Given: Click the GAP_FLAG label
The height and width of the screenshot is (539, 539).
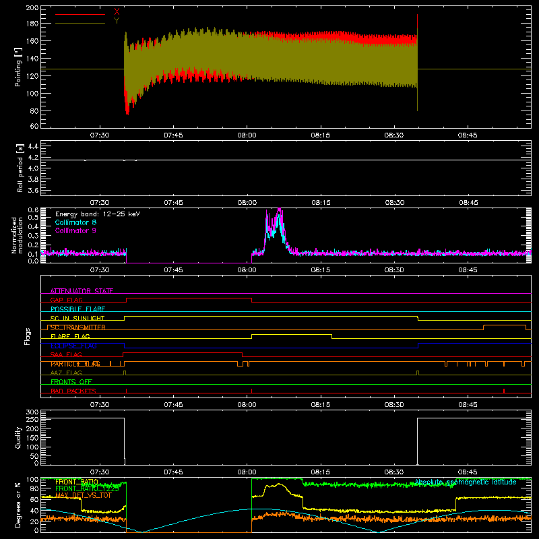Looking at the screenshot, I should [66, 300].
